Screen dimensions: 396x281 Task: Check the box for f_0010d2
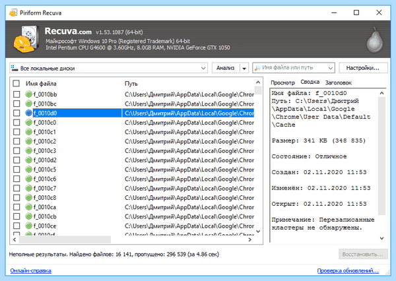[16, 160]
